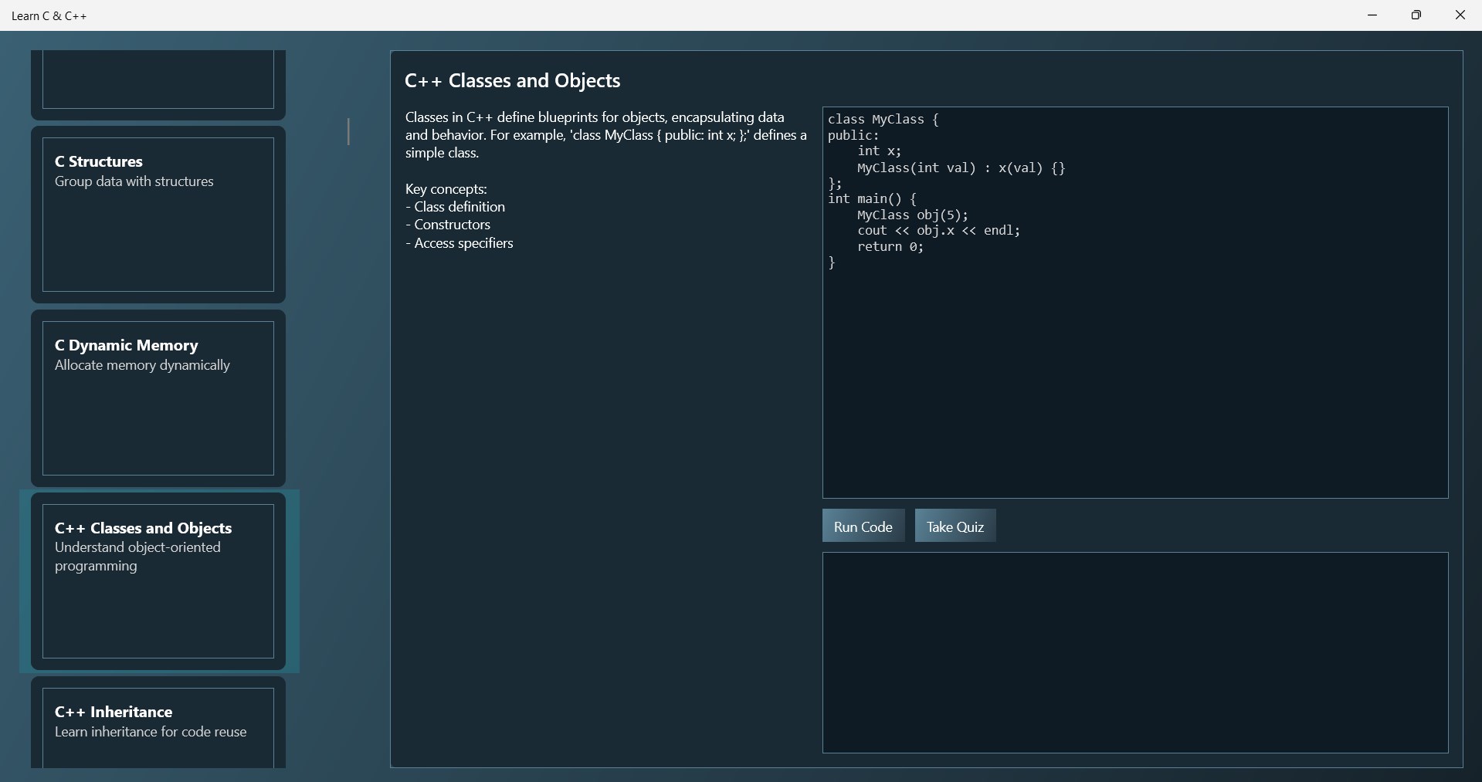Select the C++ Inheritance lesson card
The height and width of the screenshot is (782, 1482).
tap(158, 724)
